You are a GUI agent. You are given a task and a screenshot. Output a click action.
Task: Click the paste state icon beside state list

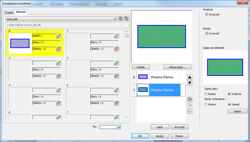190,105
